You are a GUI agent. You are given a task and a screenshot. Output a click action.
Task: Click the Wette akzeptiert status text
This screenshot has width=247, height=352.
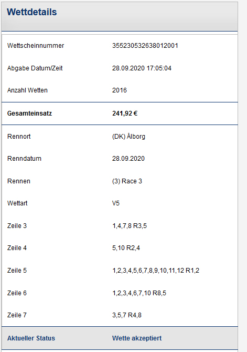coord(137,338)
